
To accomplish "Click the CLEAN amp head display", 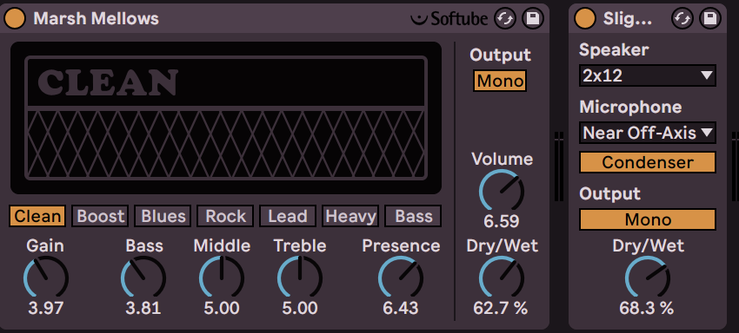I will pos(226,118).
